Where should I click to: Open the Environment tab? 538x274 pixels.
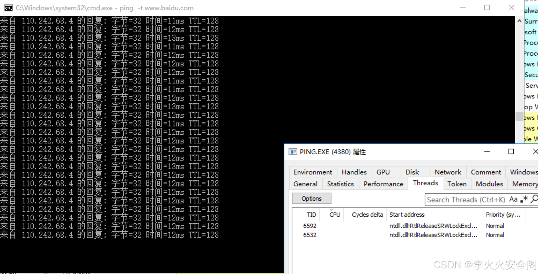point(313,172)
